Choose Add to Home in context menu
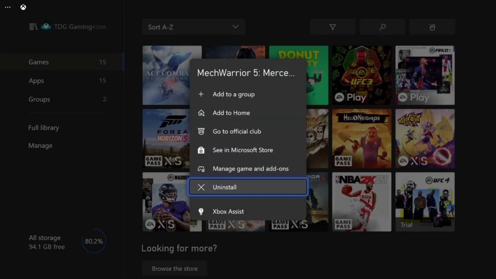Screen dimensions: 496x279 coord(248,112)
